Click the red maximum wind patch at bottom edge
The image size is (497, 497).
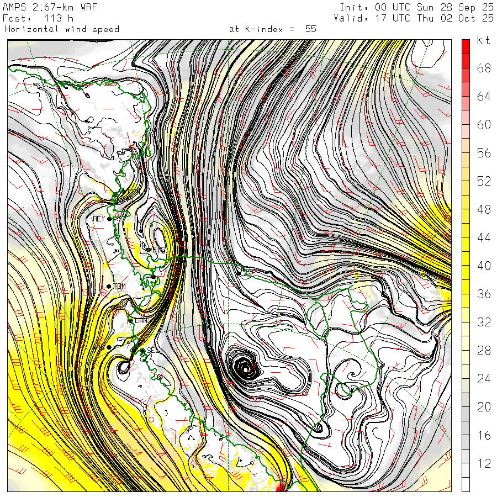click(x=281, y=487)
